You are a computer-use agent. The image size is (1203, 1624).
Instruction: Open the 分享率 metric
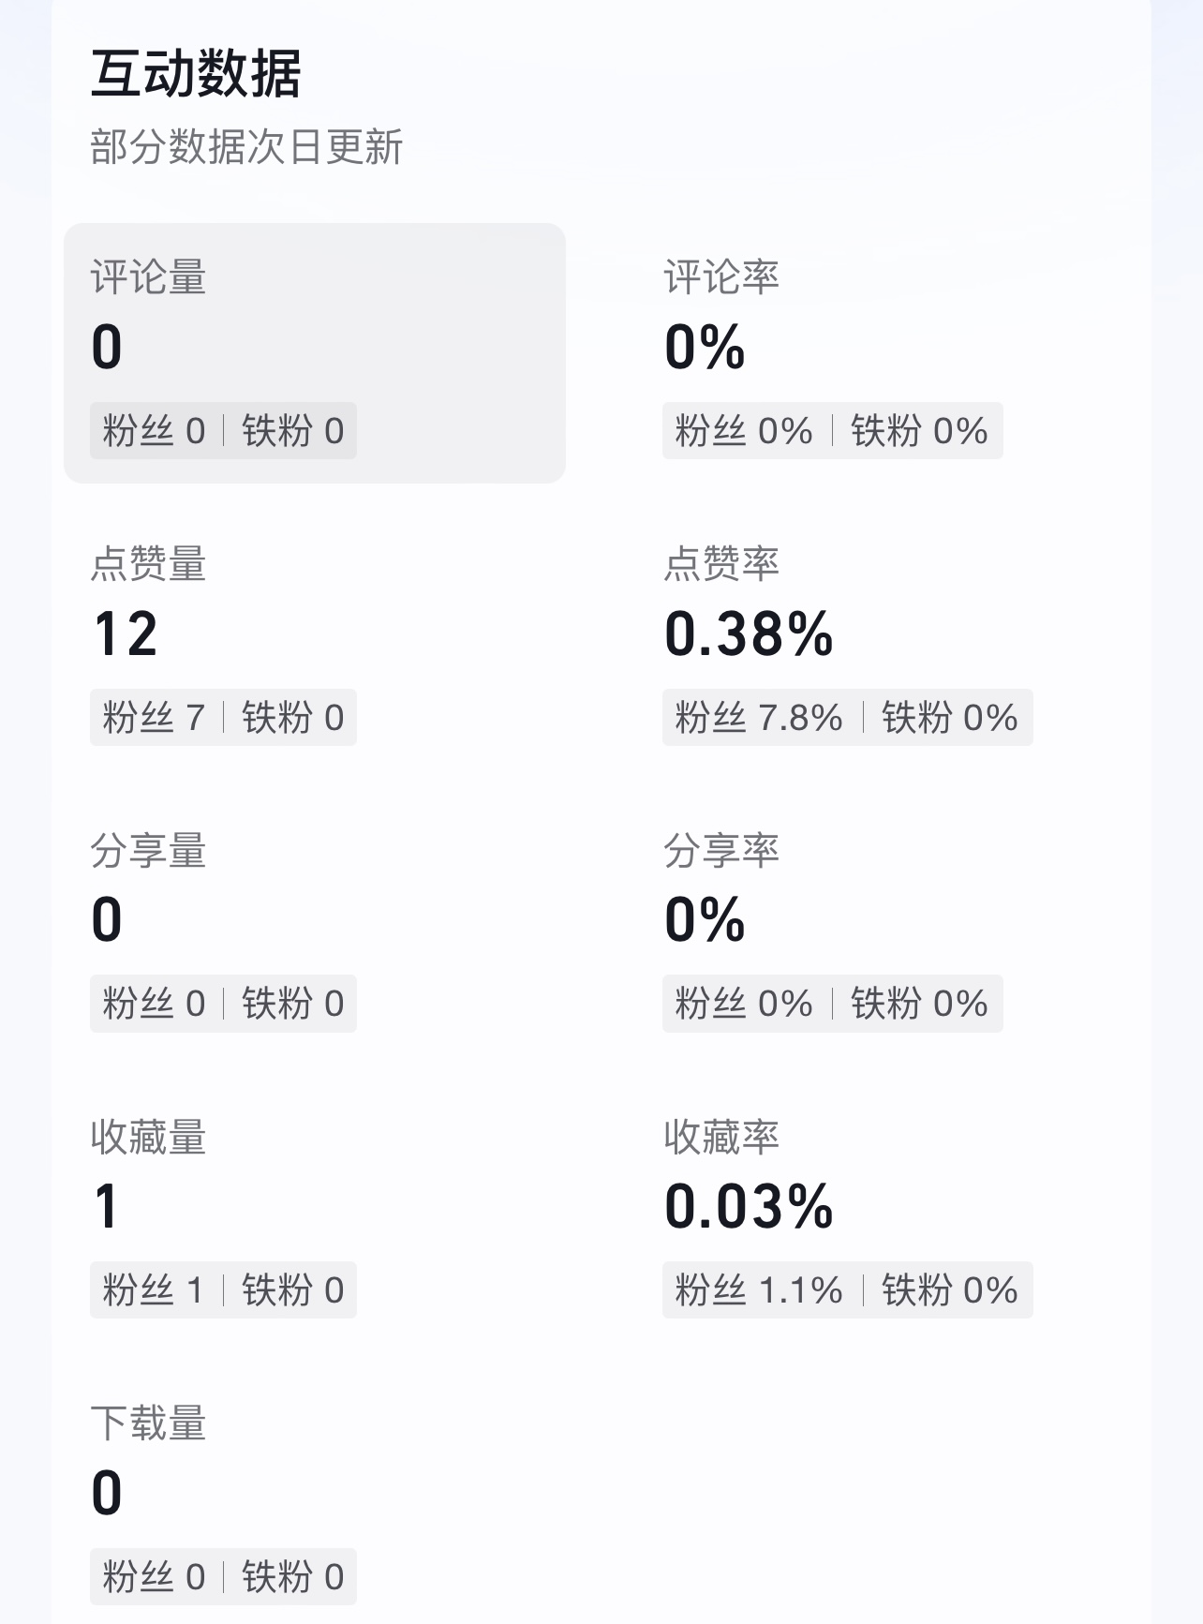[x=721, y=851]
